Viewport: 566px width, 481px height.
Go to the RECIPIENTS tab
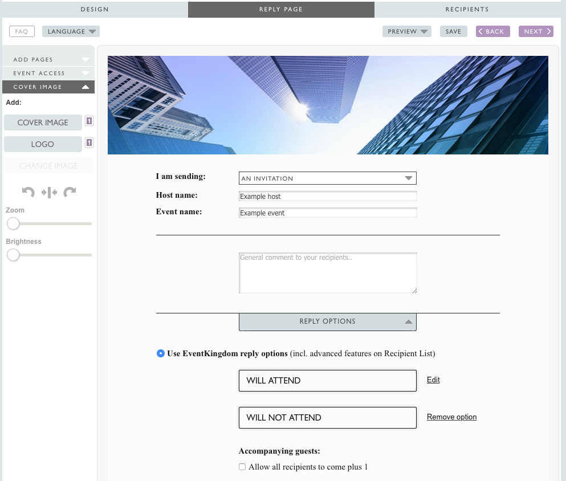tap(467, 9)
